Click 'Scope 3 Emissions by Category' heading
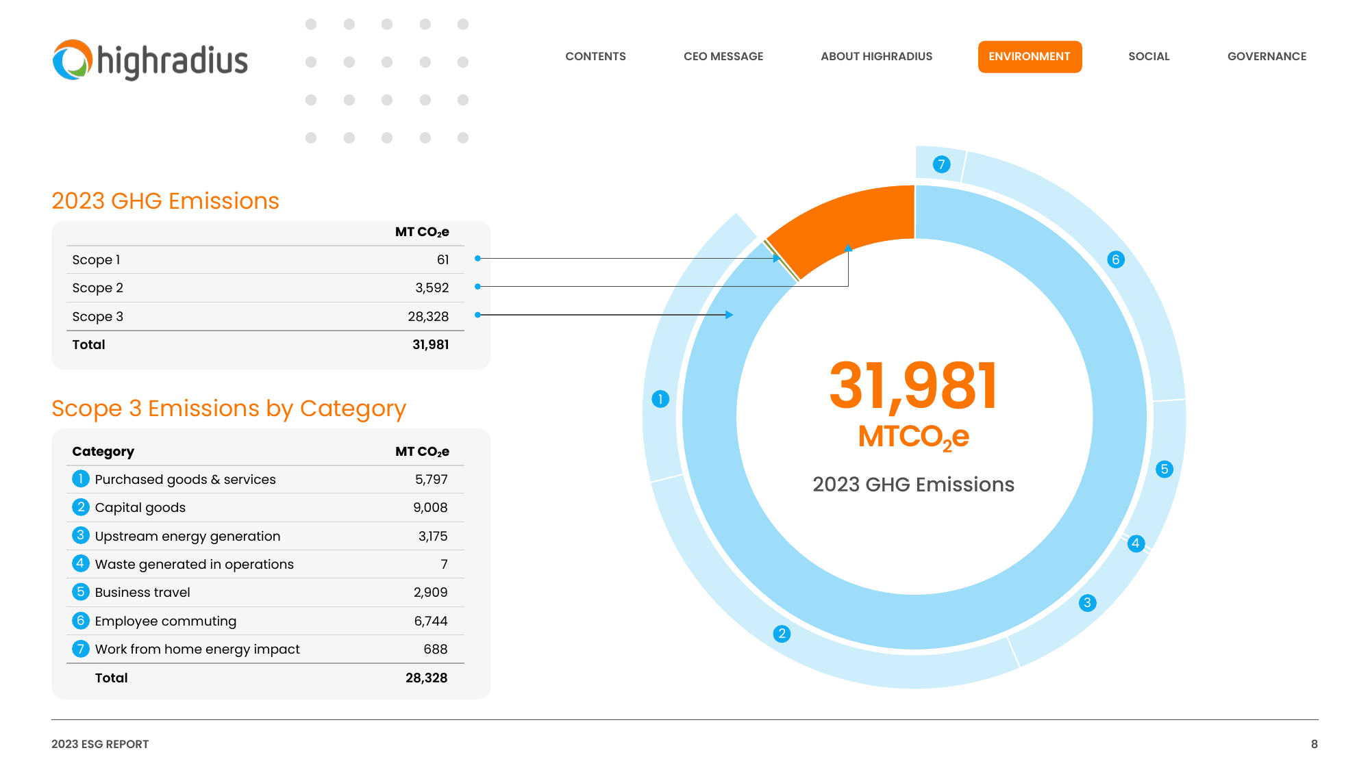The image size is (1370, 770). [x=229, y=409]
